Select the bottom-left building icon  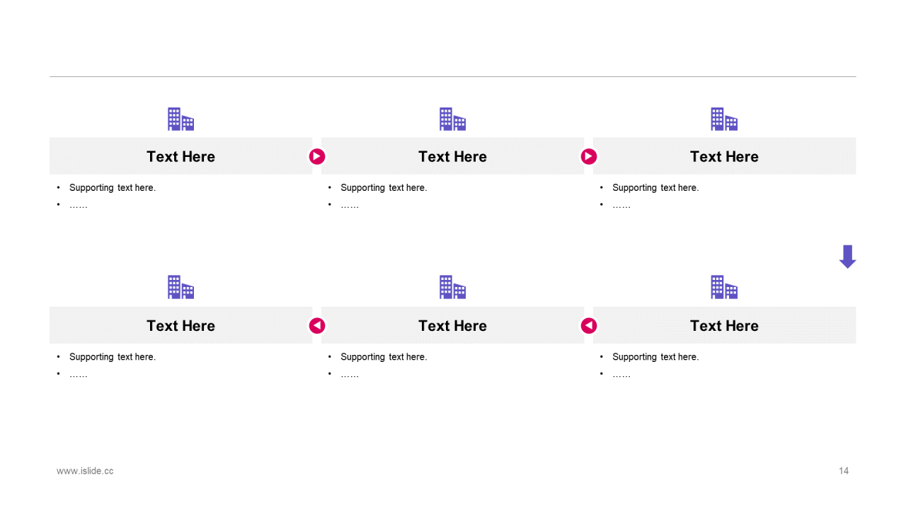pos(180,287)
